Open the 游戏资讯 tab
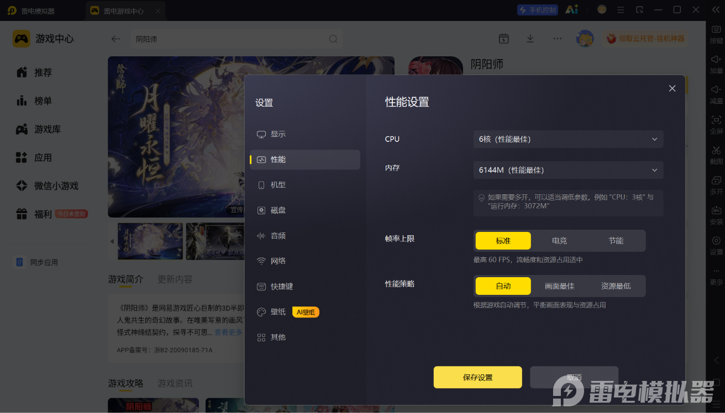 [175, 383]
